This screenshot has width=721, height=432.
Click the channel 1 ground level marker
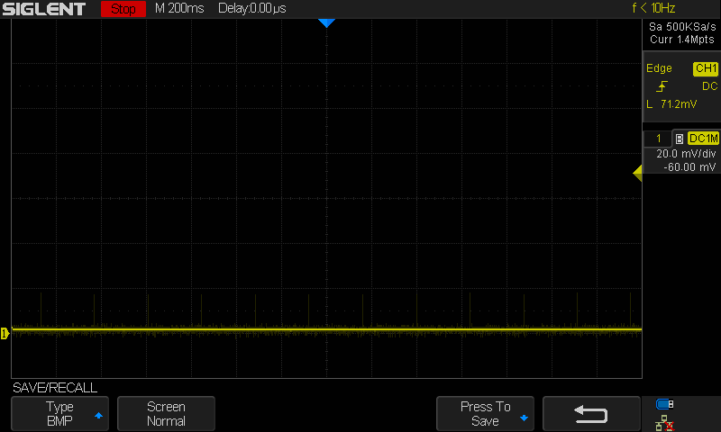pos(5,333)
